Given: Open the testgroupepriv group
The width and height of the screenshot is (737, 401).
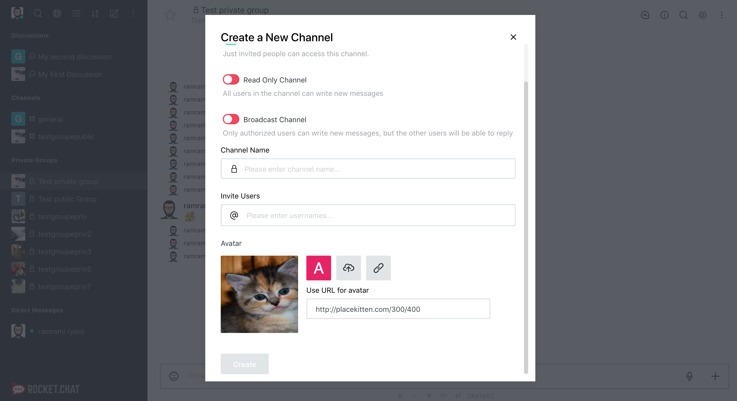Looking at the screenshot, I should 73,216.
